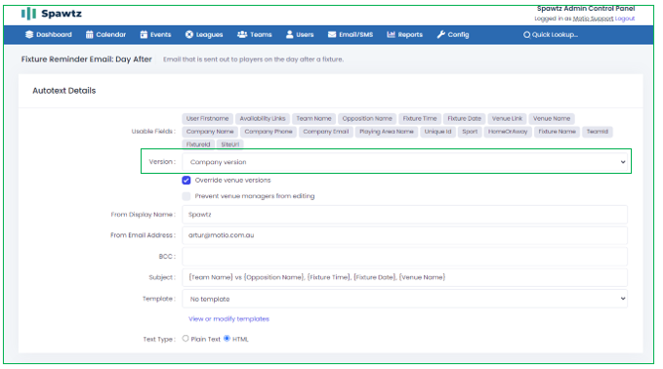Edit the Subject field
Screen dimensions: 663x369
(x=404, y=277)
